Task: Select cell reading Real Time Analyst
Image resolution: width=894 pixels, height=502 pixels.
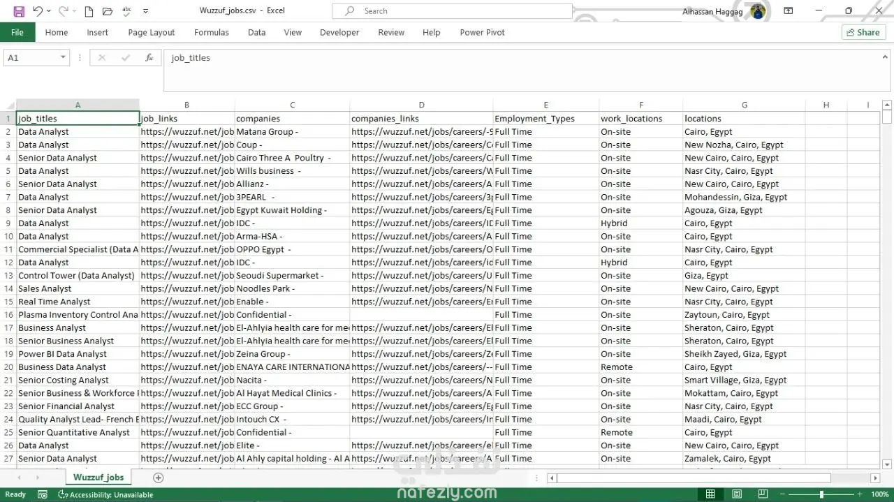Action: click(x=78, y=302)
